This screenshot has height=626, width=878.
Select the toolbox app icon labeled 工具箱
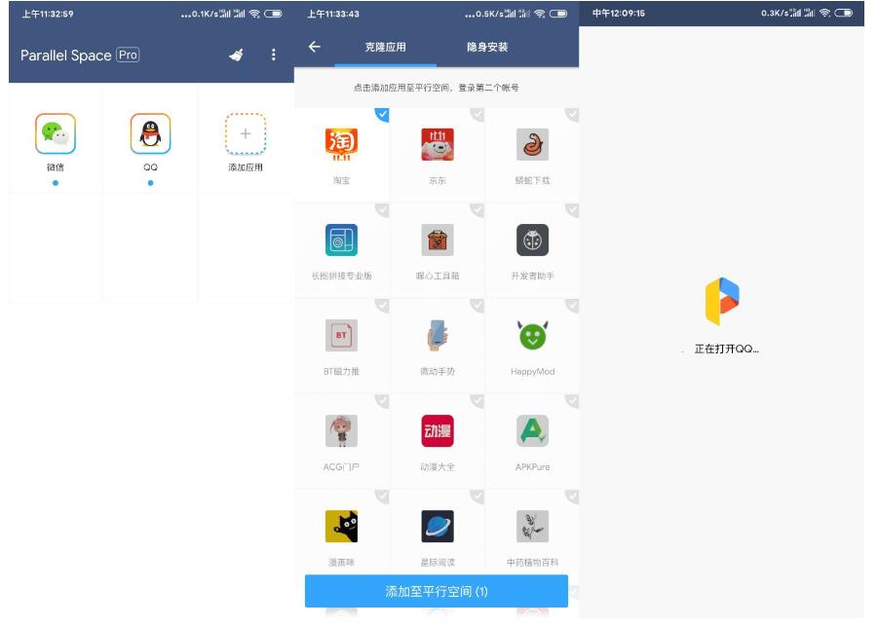[438, 240]
